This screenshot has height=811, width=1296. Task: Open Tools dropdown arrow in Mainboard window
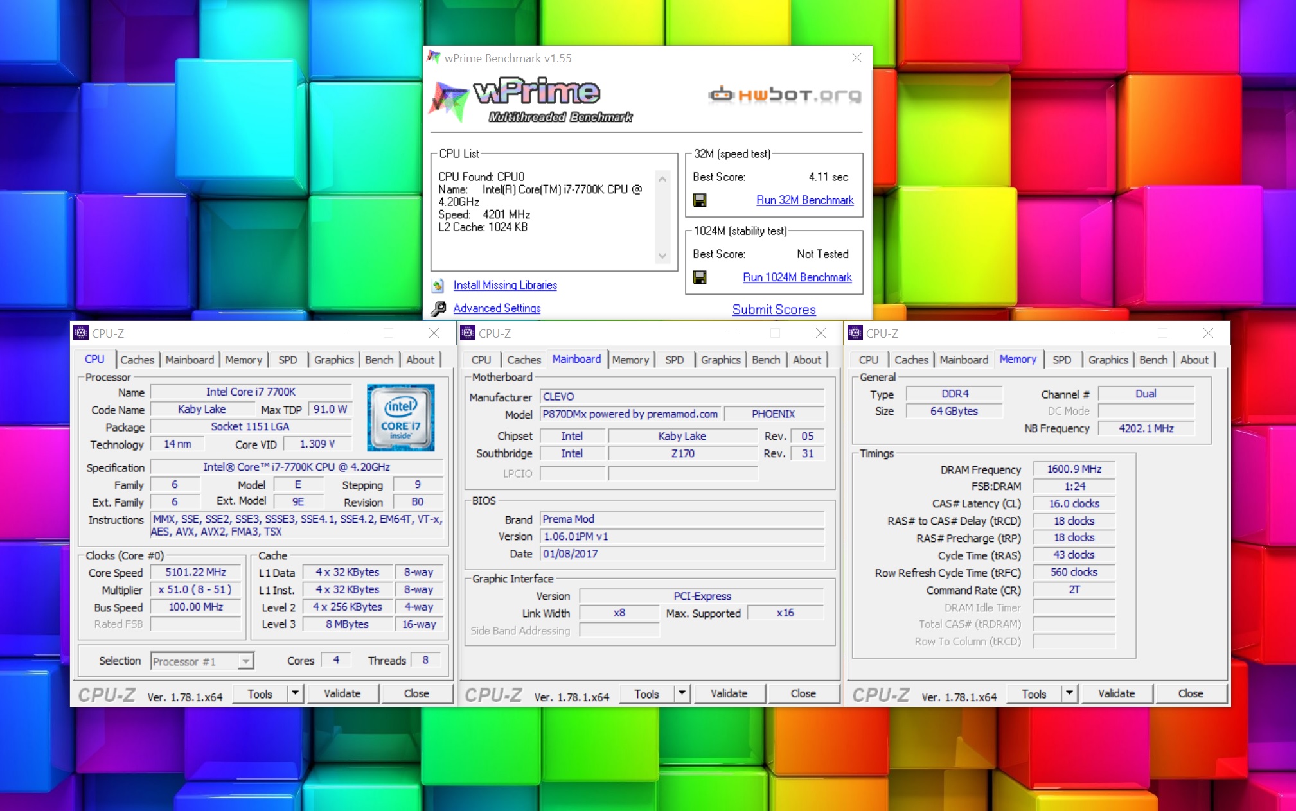point(682,693)
